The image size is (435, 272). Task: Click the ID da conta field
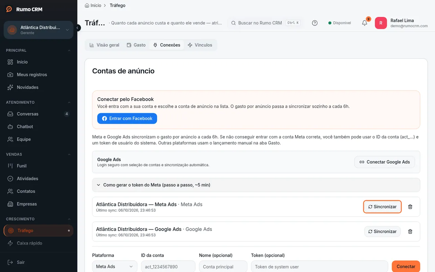pos(168,267)
